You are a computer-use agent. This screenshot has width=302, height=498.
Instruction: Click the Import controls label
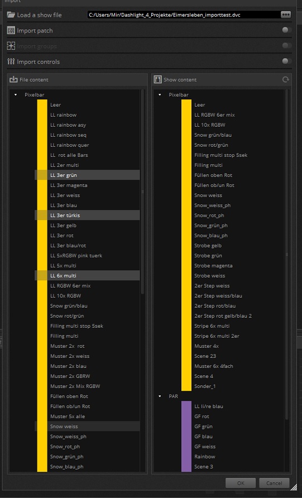pos(38,62)
